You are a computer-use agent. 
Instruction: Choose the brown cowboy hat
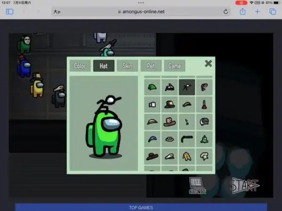point(169,122)
